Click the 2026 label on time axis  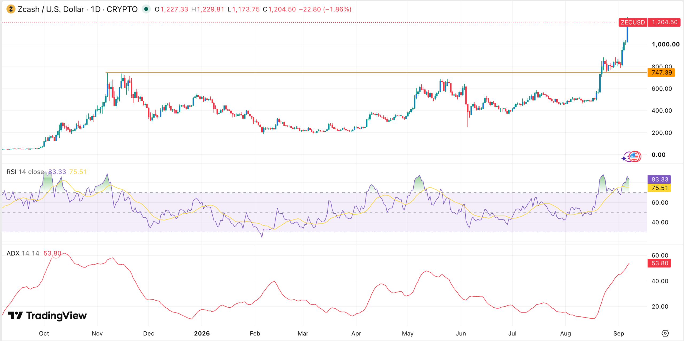point(202,334)
